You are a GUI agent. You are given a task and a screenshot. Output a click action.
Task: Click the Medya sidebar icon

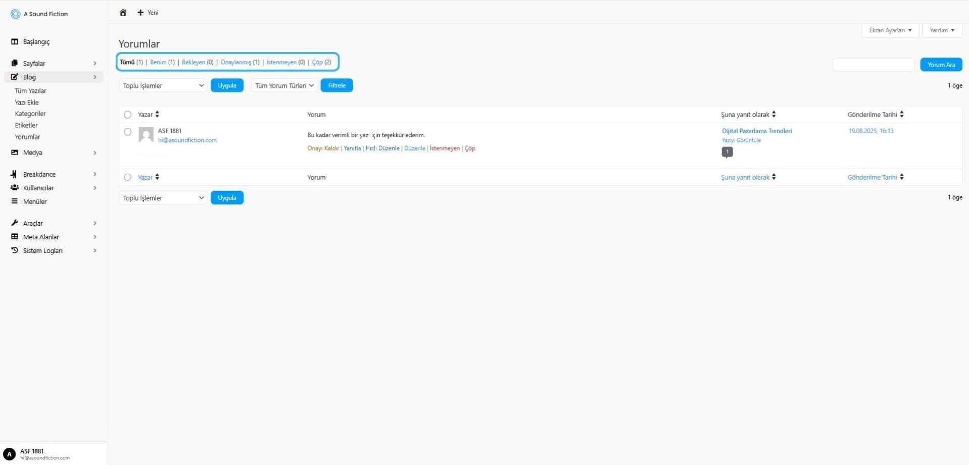tap(15, 152)
